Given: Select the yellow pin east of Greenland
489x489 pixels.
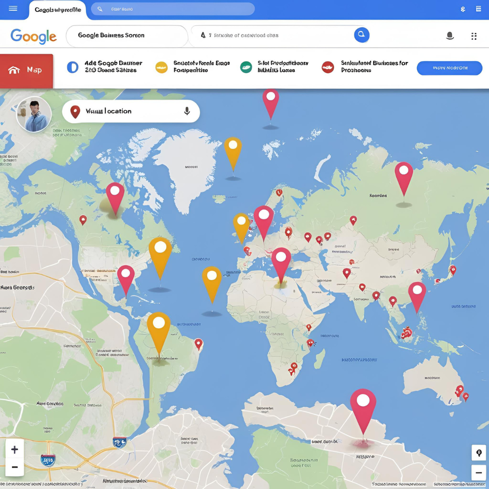Looking at the screenshot, I should (233, 154).
